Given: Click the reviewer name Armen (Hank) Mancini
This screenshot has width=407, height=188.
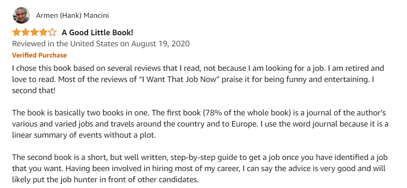Looking at the screenshot, I should click(72, 16).
